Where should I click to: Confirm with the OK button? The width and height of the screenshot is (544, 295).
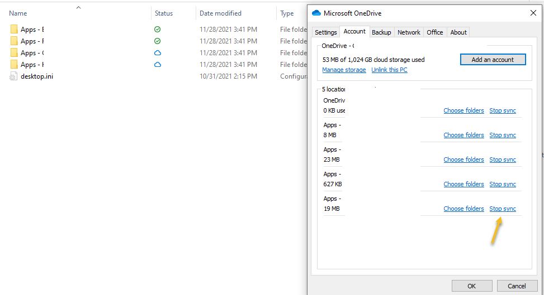[472, 286]
